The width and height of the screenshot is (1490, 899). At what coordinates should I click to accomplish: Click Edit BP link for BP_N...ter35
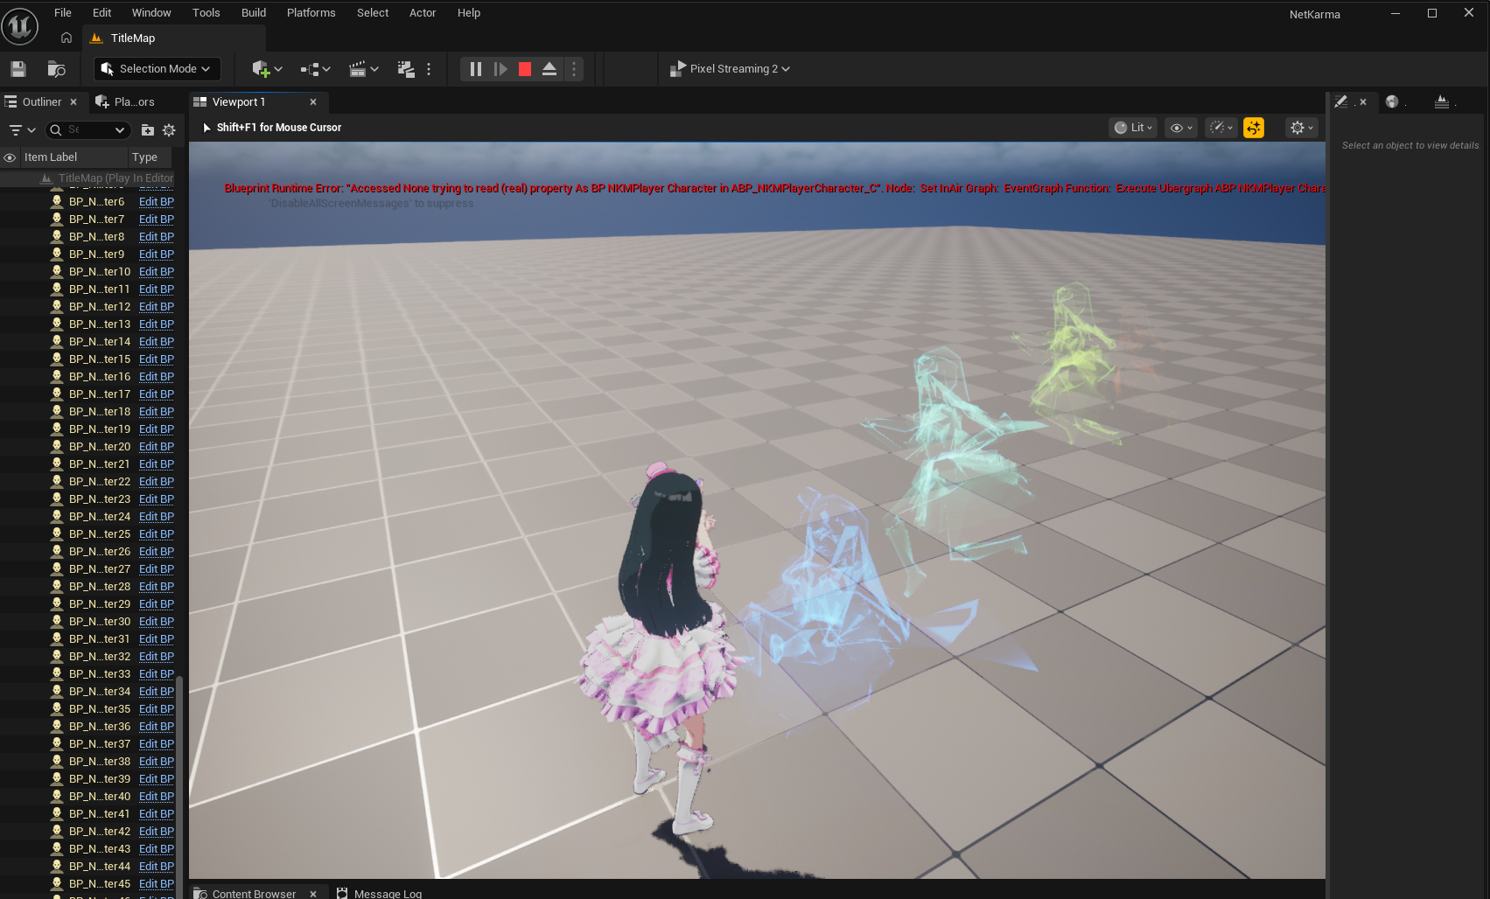point(157,709)
